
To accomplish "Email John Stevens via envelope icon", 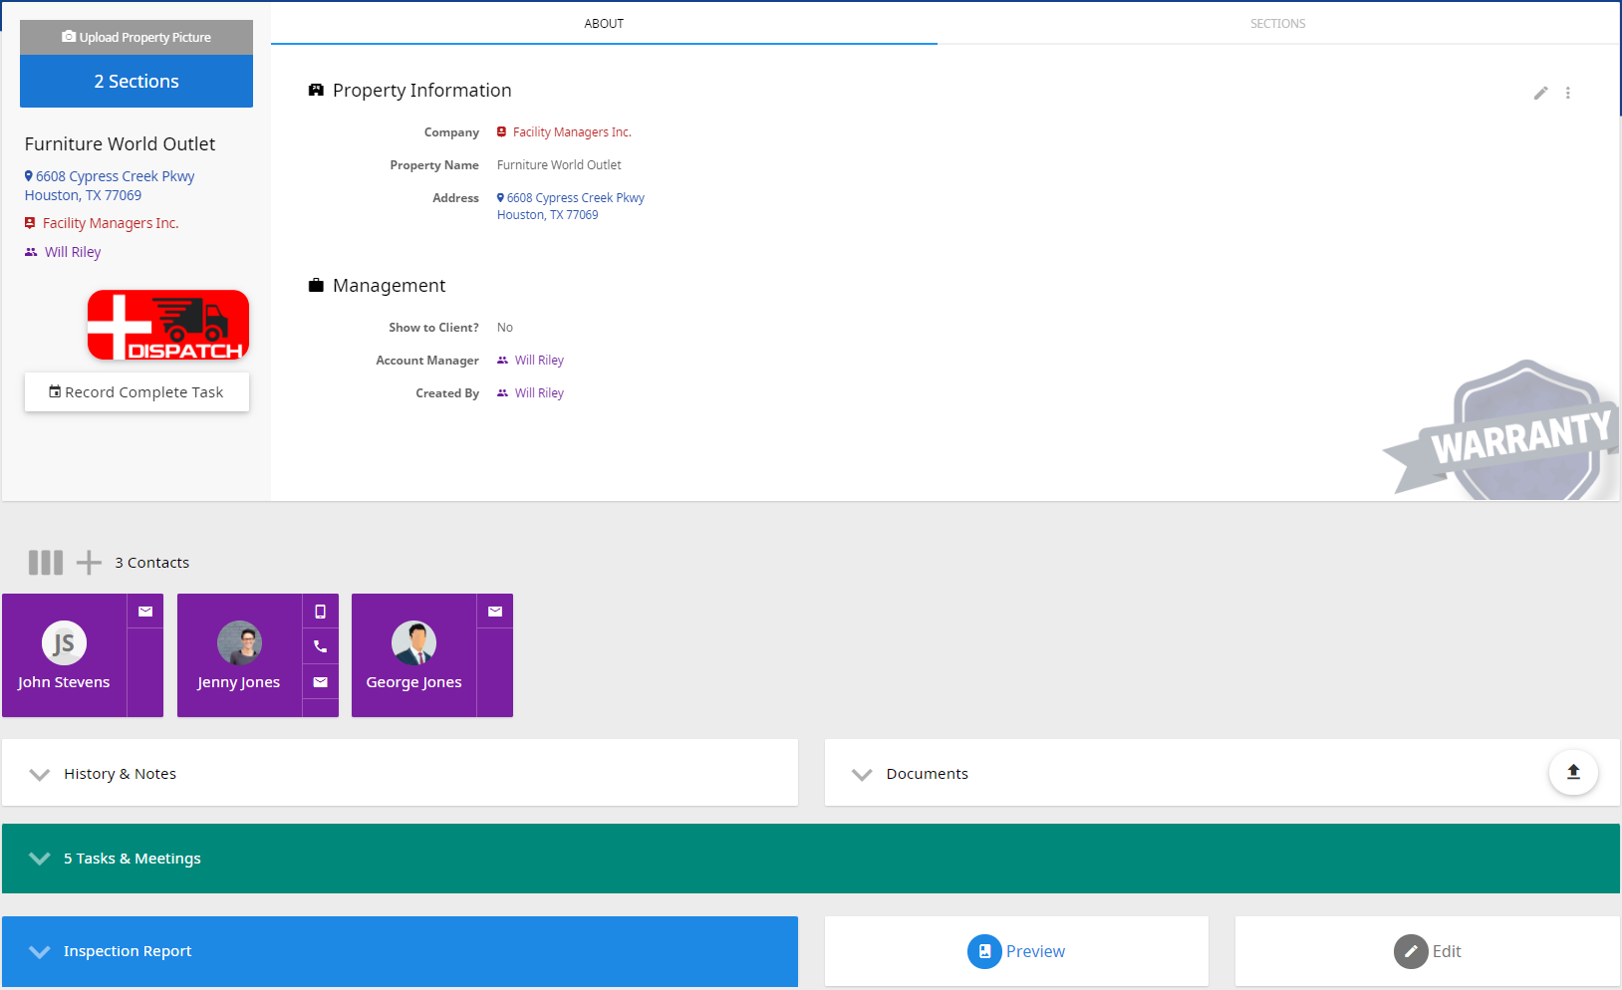I will pyautogui.click(x=145, y=612).
